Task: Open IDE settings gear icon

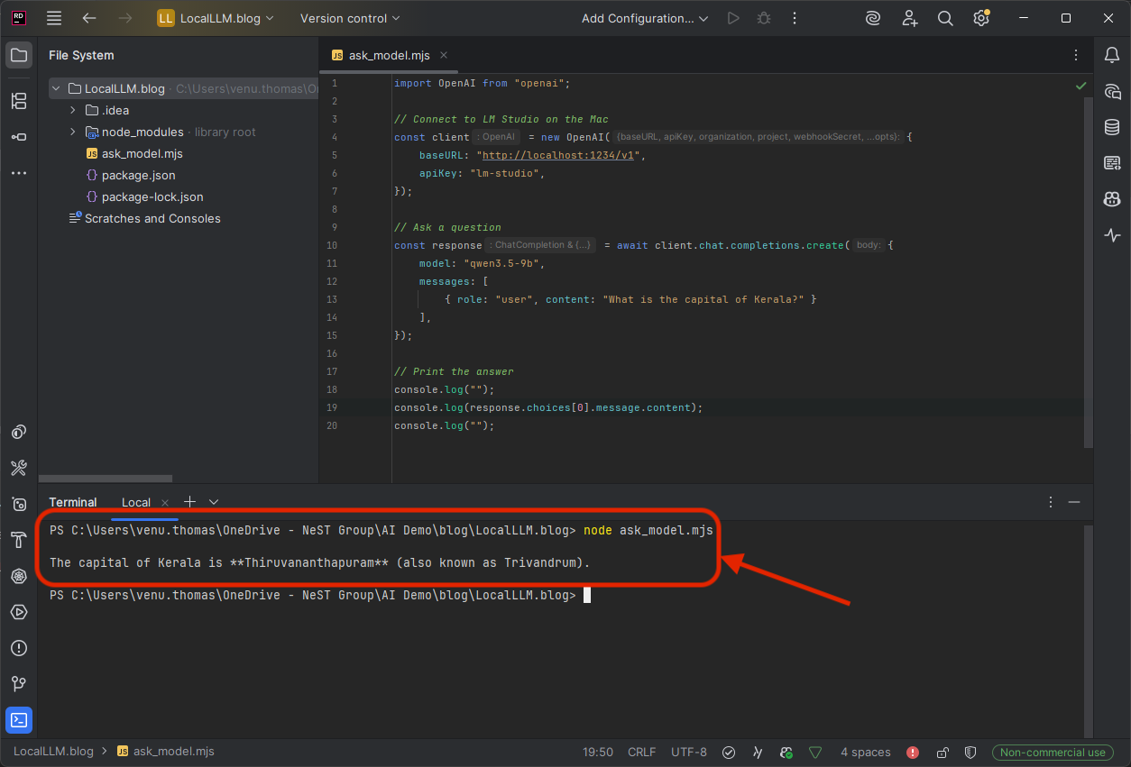Action: pos(981,18)
